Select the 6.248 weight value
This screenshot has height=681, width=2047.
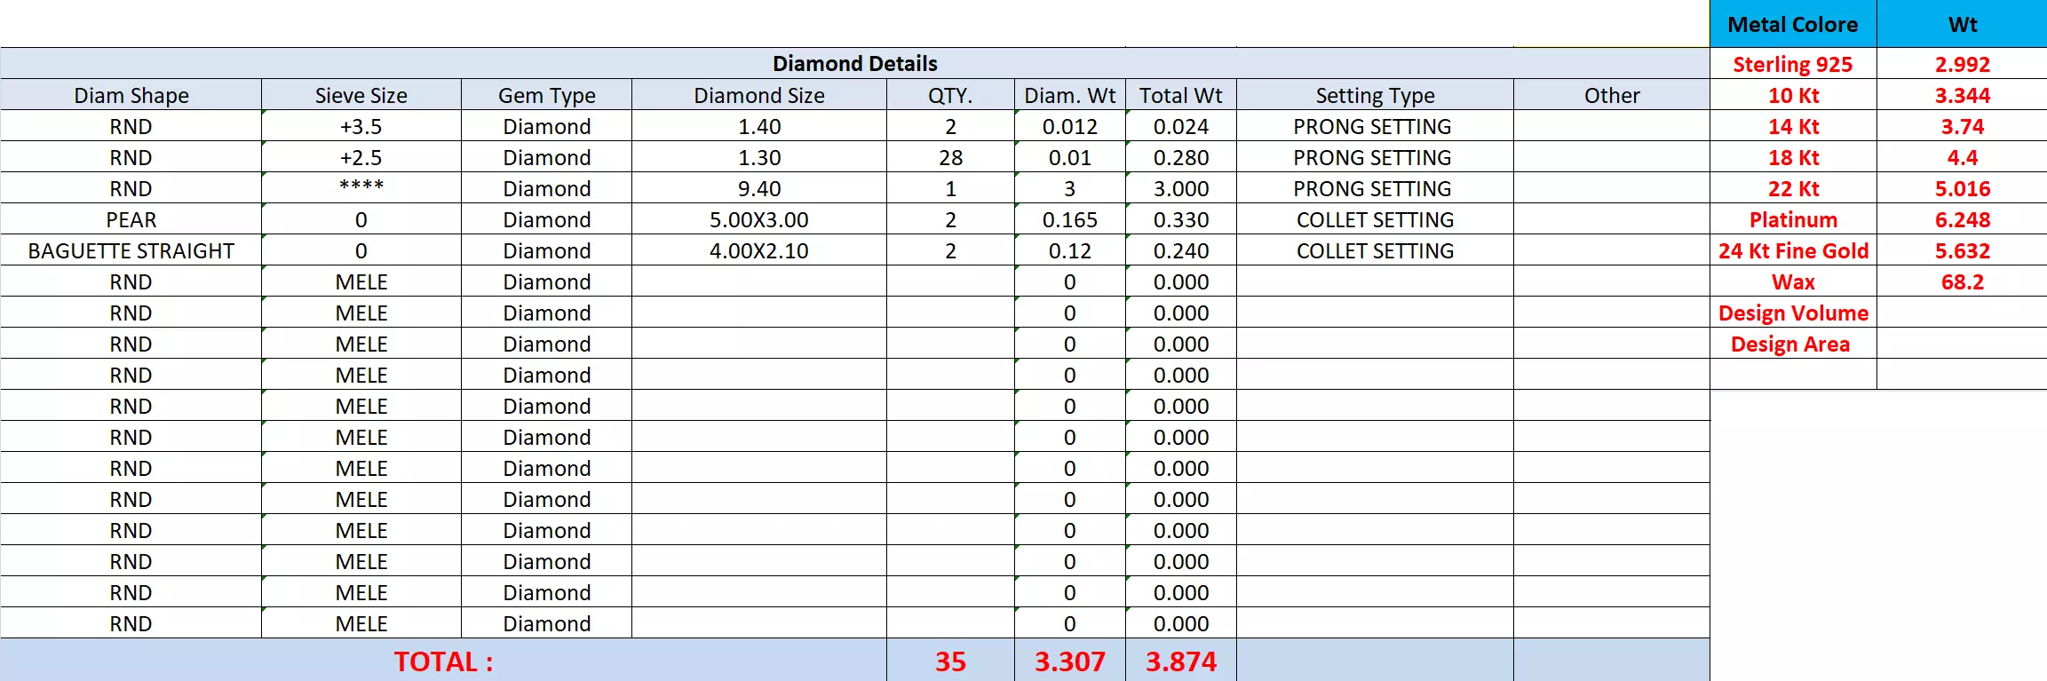click(1963, 219)
